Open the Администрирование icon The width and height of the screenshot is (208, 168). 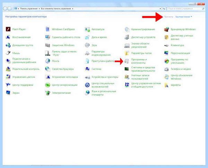127,29
